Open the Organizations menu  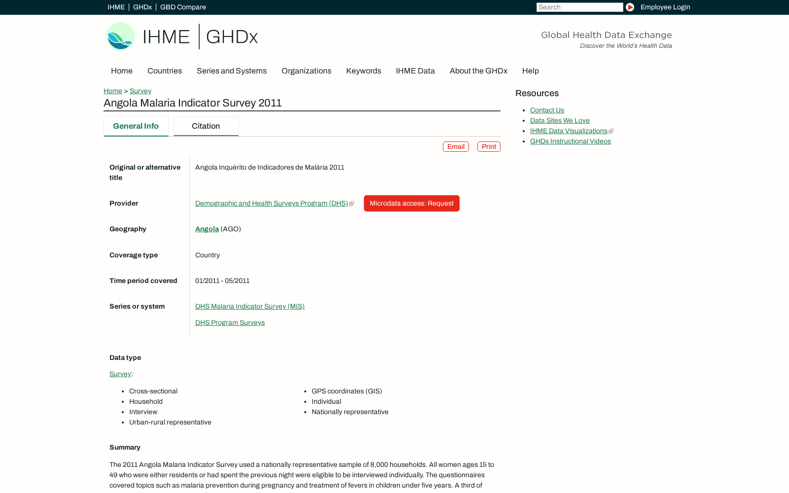[x=306, y=71]
